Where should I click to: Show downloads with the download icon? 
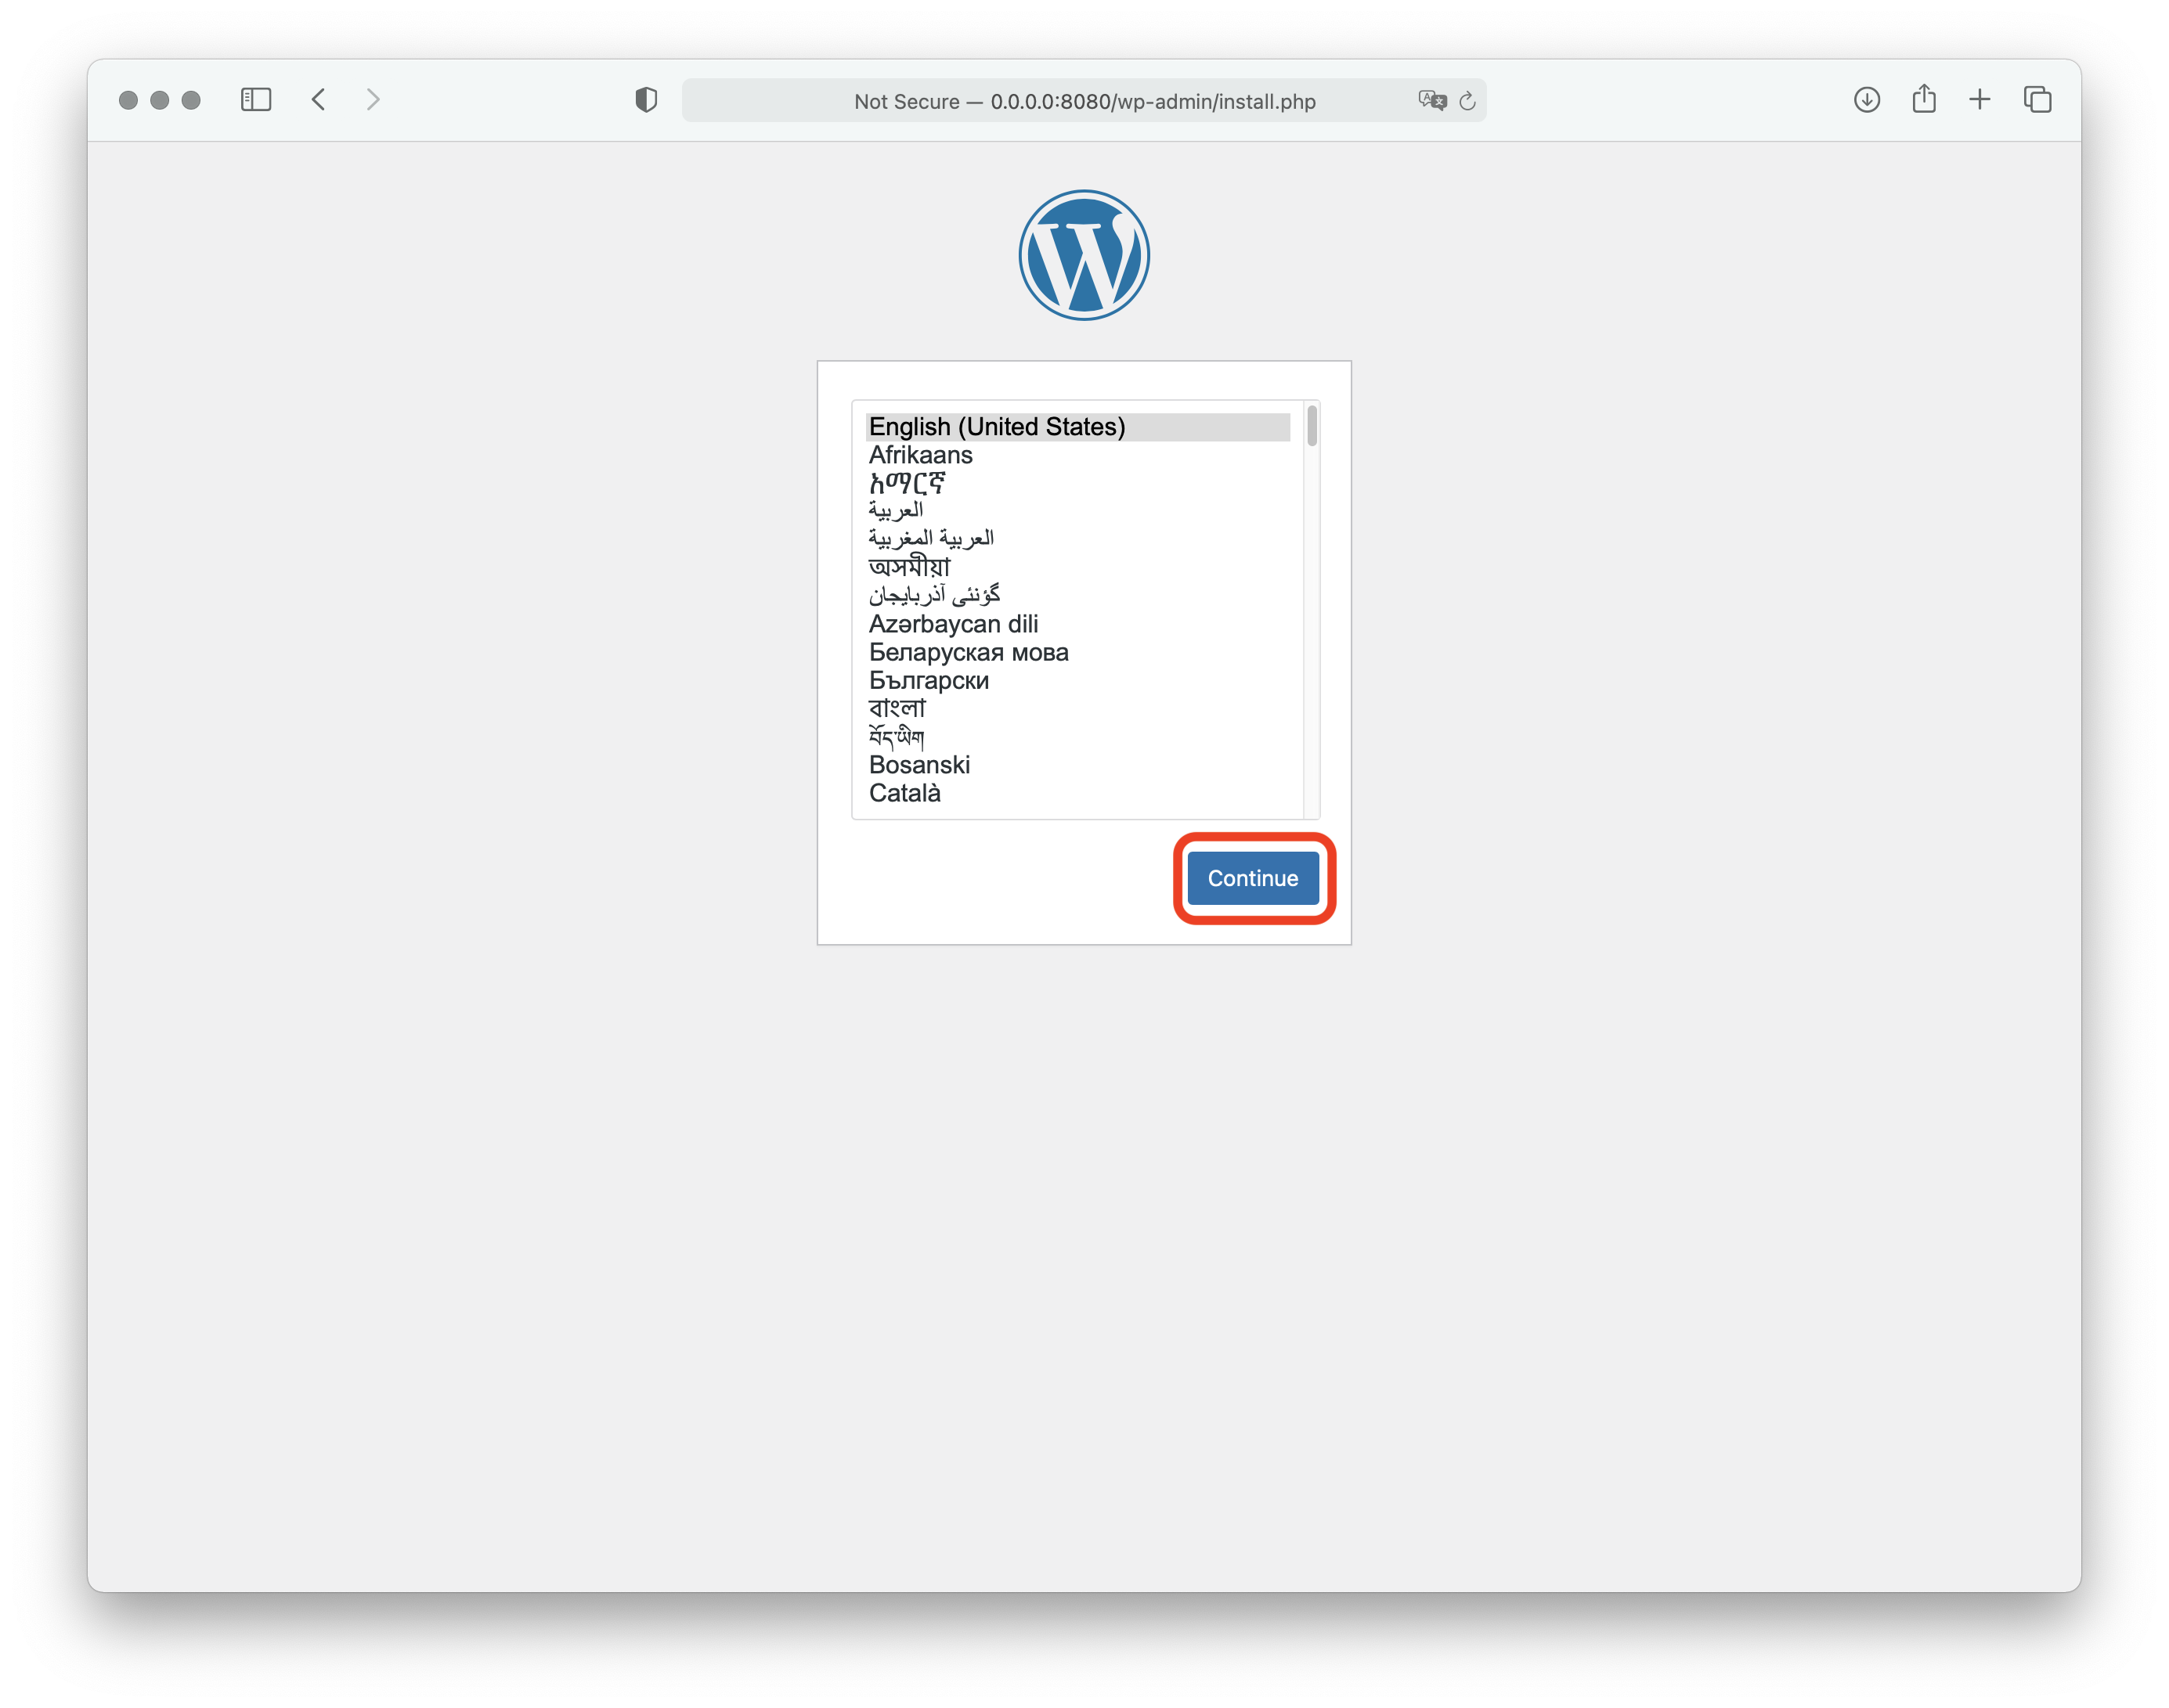point(1867,99)
